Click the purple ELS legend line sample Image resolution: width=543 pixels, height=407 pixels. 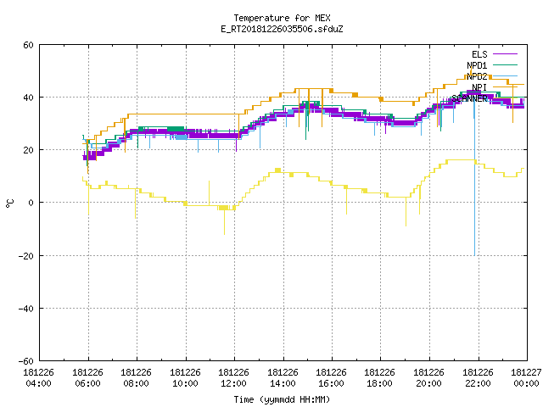tap(505, 54)
